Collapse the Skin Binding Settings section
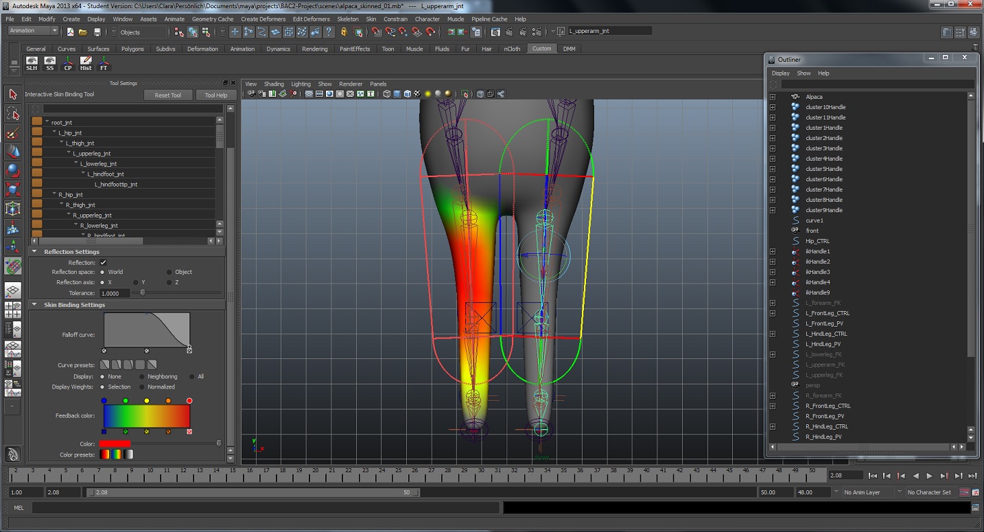This screenshot has width=984, height=532. (34, 305)
